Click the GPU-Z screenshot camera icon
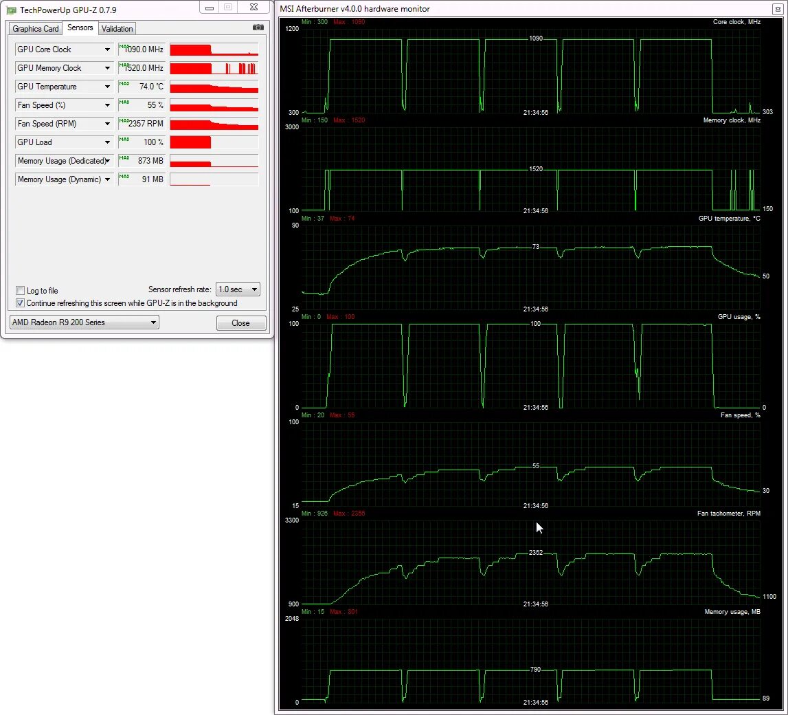The height and width of the screenshot is (715, 788). [258, 27]
